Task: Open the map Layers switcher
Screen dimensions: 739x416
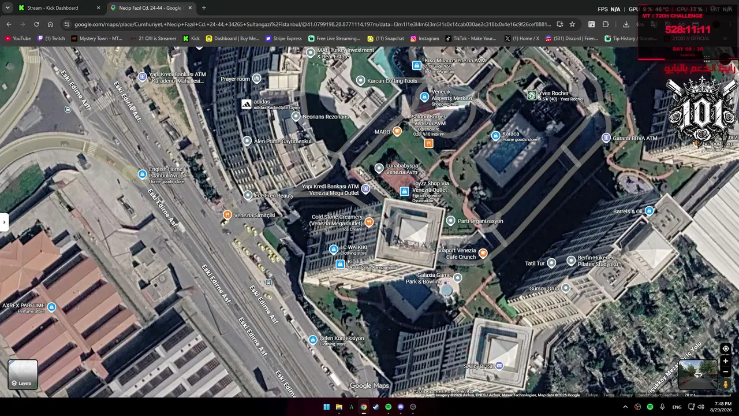Action: pyautogui.click(x=23, y=374)
